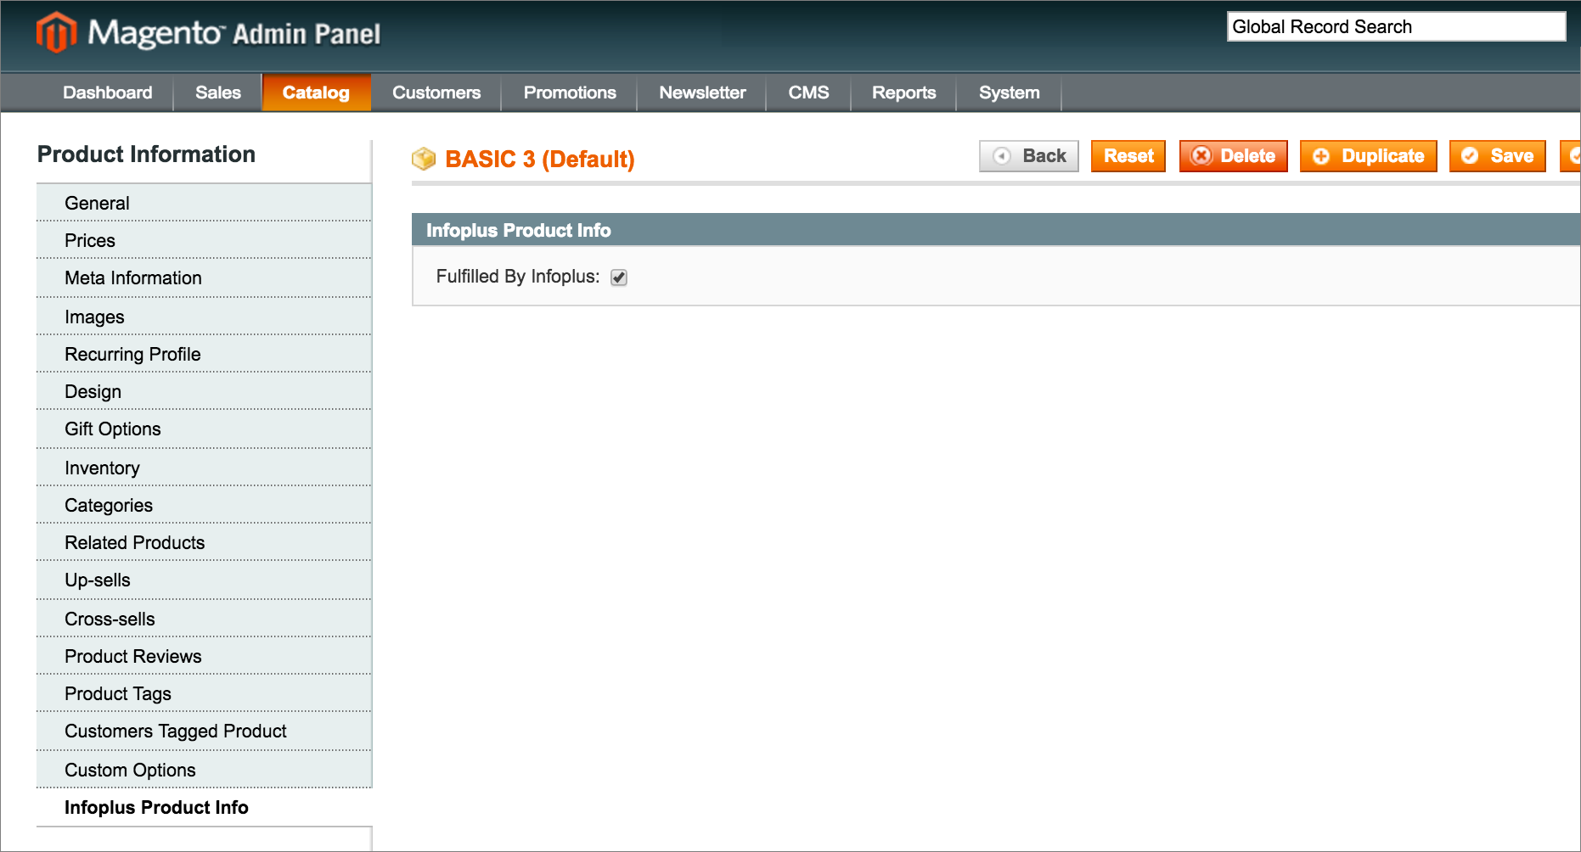Uncheck the Fulfilled By Infoplus checkbox
The width and height of the screenshot is (1581, 852).
pyautogui.click(x=619, y=277)
